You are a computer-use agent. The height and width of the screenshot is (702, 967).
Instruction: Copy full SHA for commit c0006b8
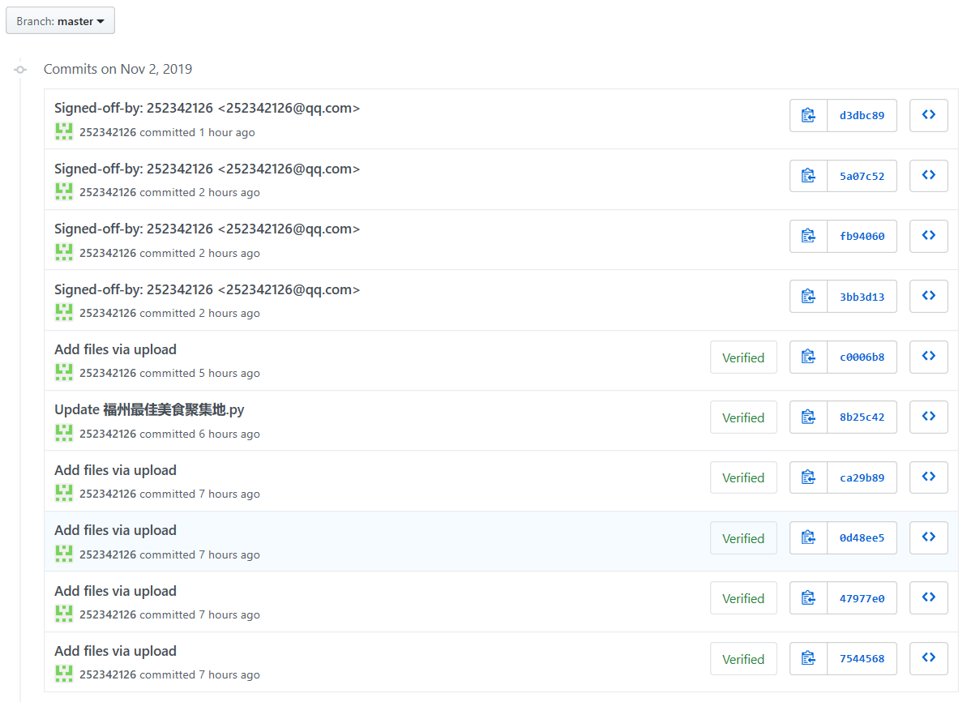click(808, 357)
